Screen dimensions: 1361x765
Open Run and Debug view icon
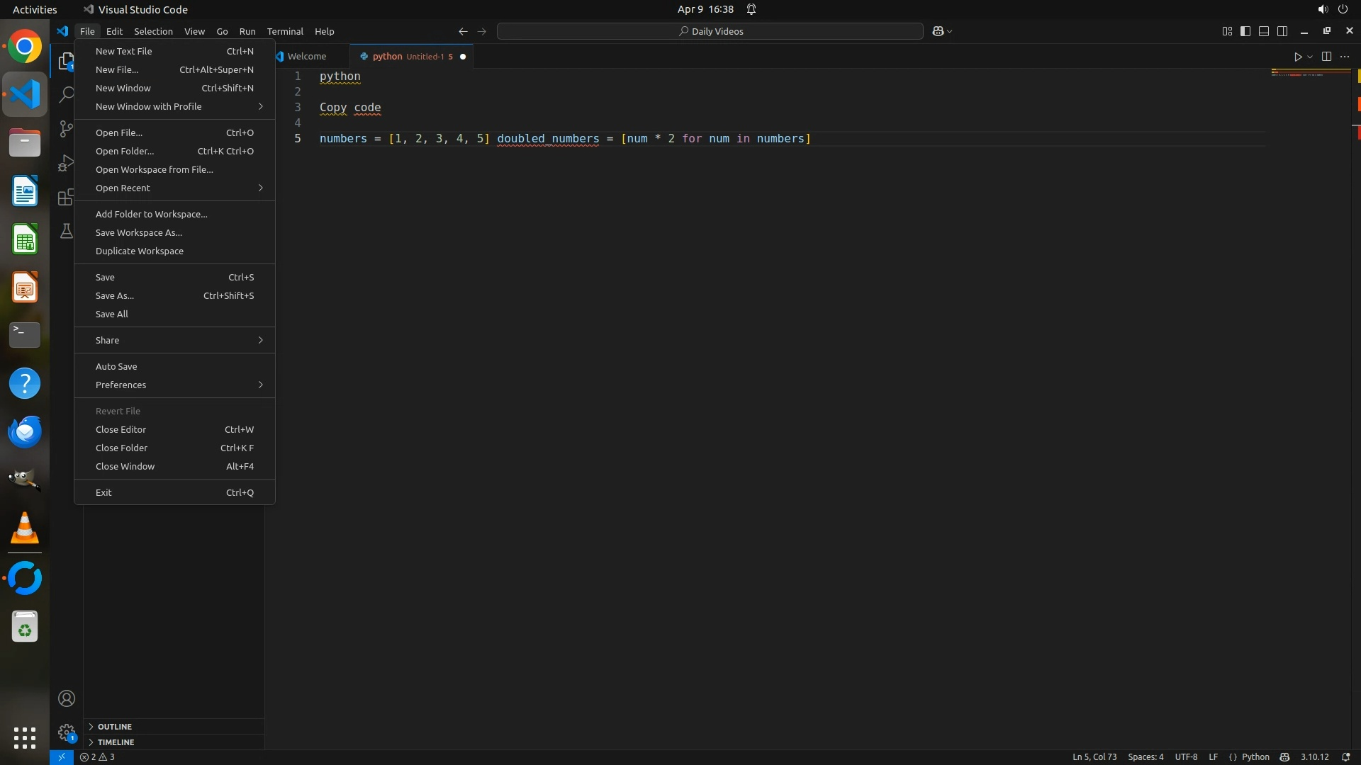[x=66, y=163]
